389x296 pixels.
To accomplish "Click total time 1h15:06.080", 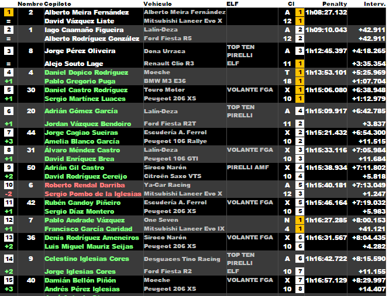I will point(326,90).
